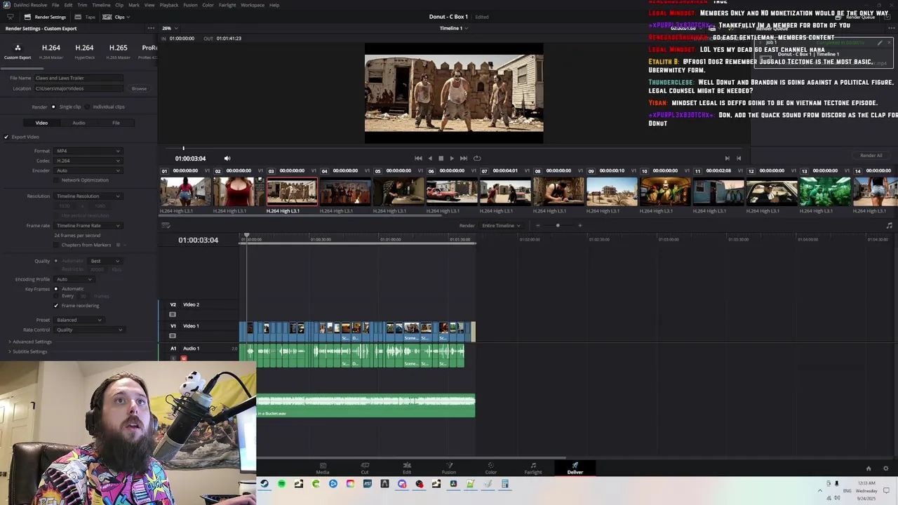
Task: Open the Fairlight page
Action: tap(533, 468)
